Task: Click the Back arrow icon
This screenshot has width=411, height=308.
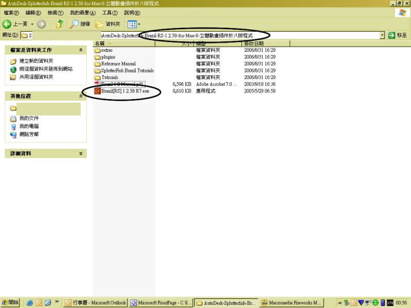Action: click(x=7, y=24)
